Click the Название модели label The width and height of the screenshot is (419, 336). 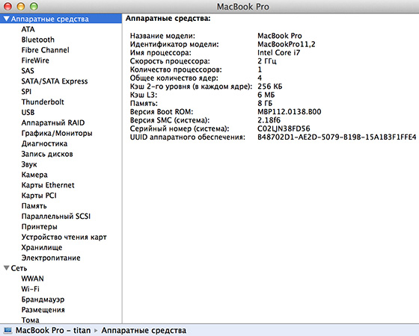(162, 36)
